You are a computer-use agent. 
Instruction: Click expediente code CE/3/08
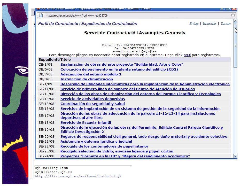pyautogui.click(x=45, y=65)
